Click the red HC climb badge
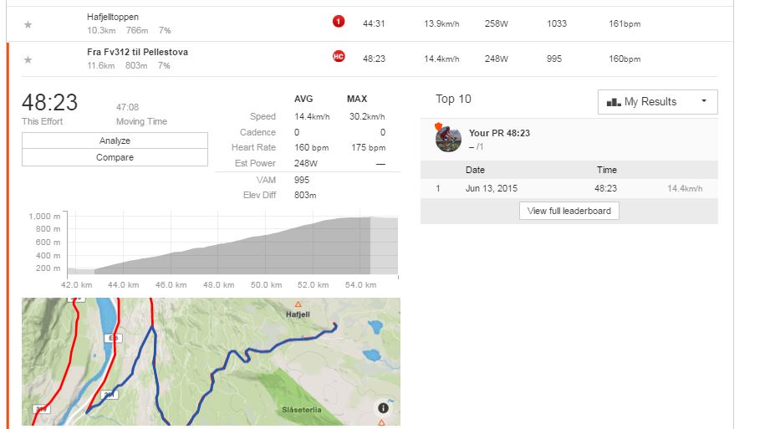 pyautogui.click(x=339, y=57)
